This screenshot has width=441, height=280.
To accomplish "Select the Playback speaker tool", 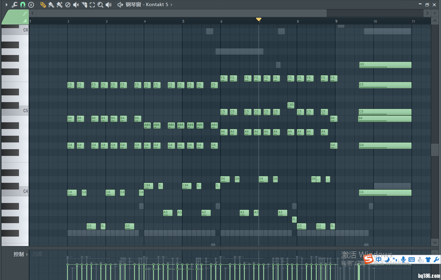I will click(109, 5).
